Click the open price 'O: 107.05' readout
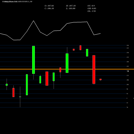The width and height of the screenshot is (134, 134). click(49, 6)
